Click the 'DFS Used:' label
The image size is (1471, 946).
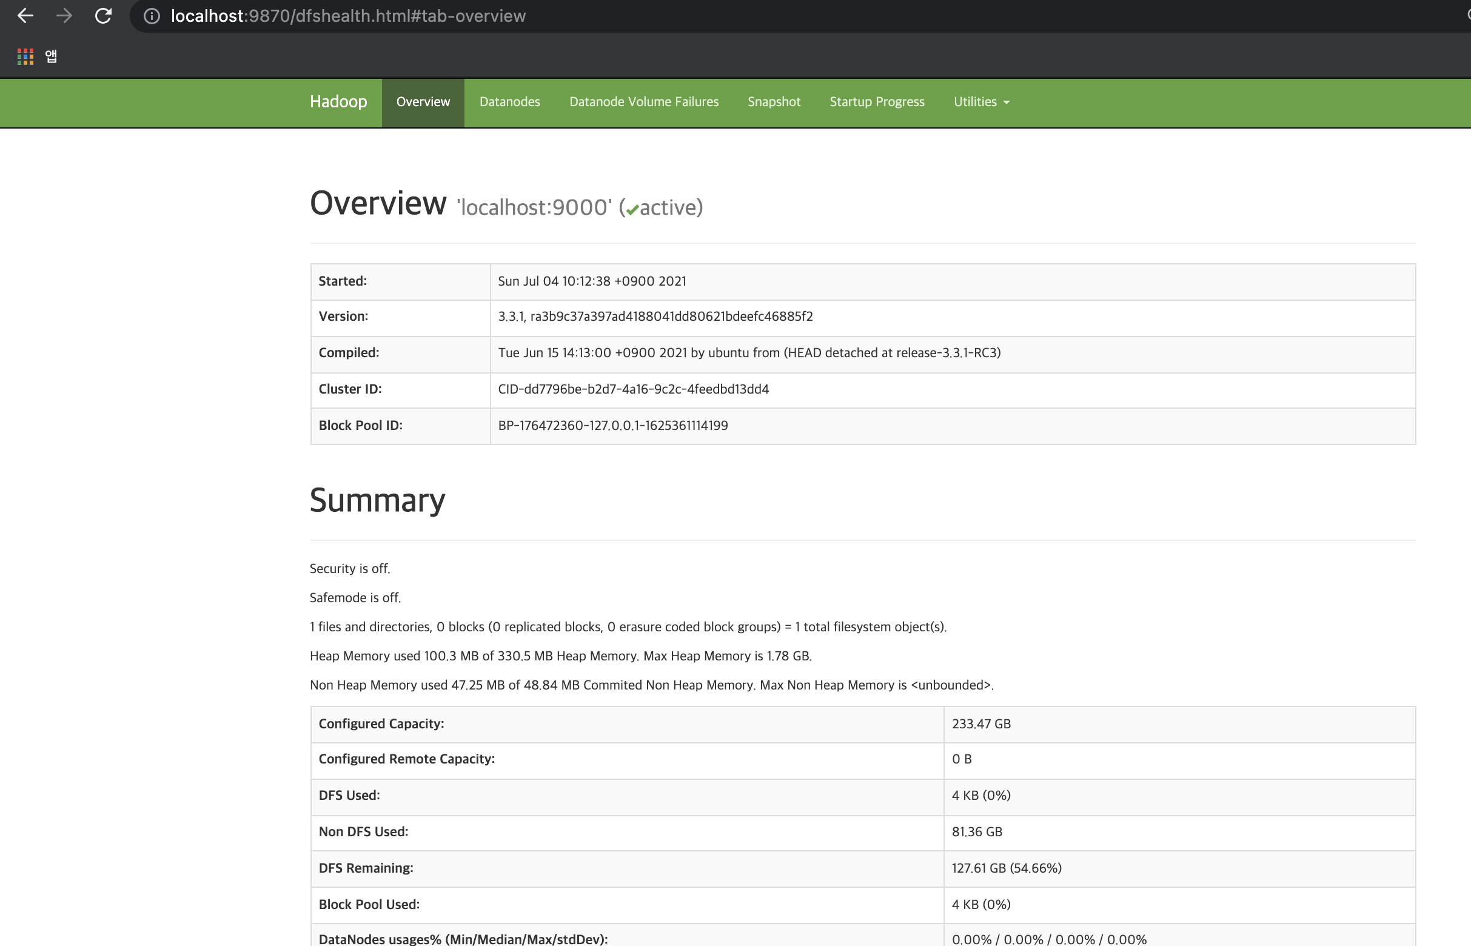(349, 796)
